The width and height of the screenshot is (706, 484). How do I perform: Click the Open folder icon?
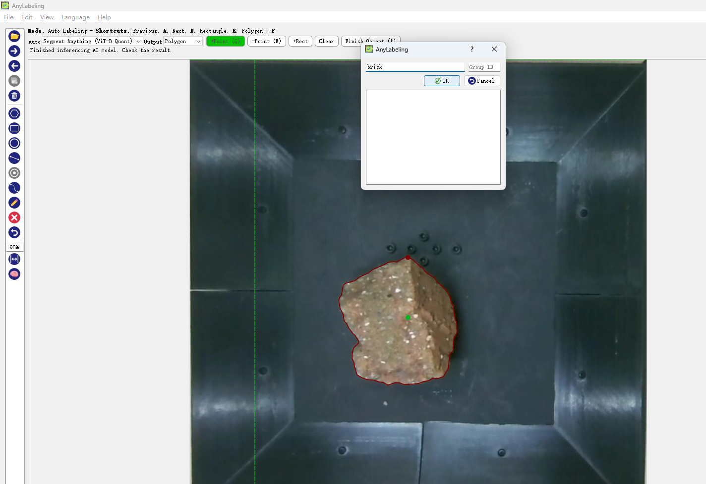[x=14, y=36]
